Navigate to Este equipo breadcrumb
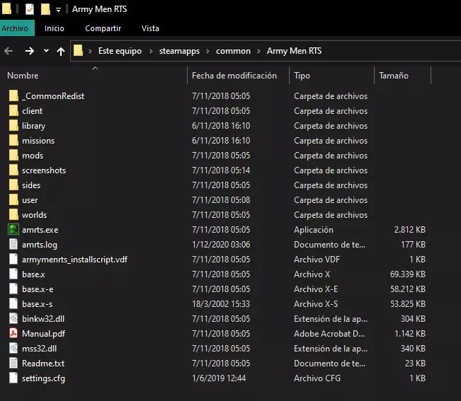Image resolution: width=461 pixels, height=401 pixels. pyautogui.click(x=120, y=51)
